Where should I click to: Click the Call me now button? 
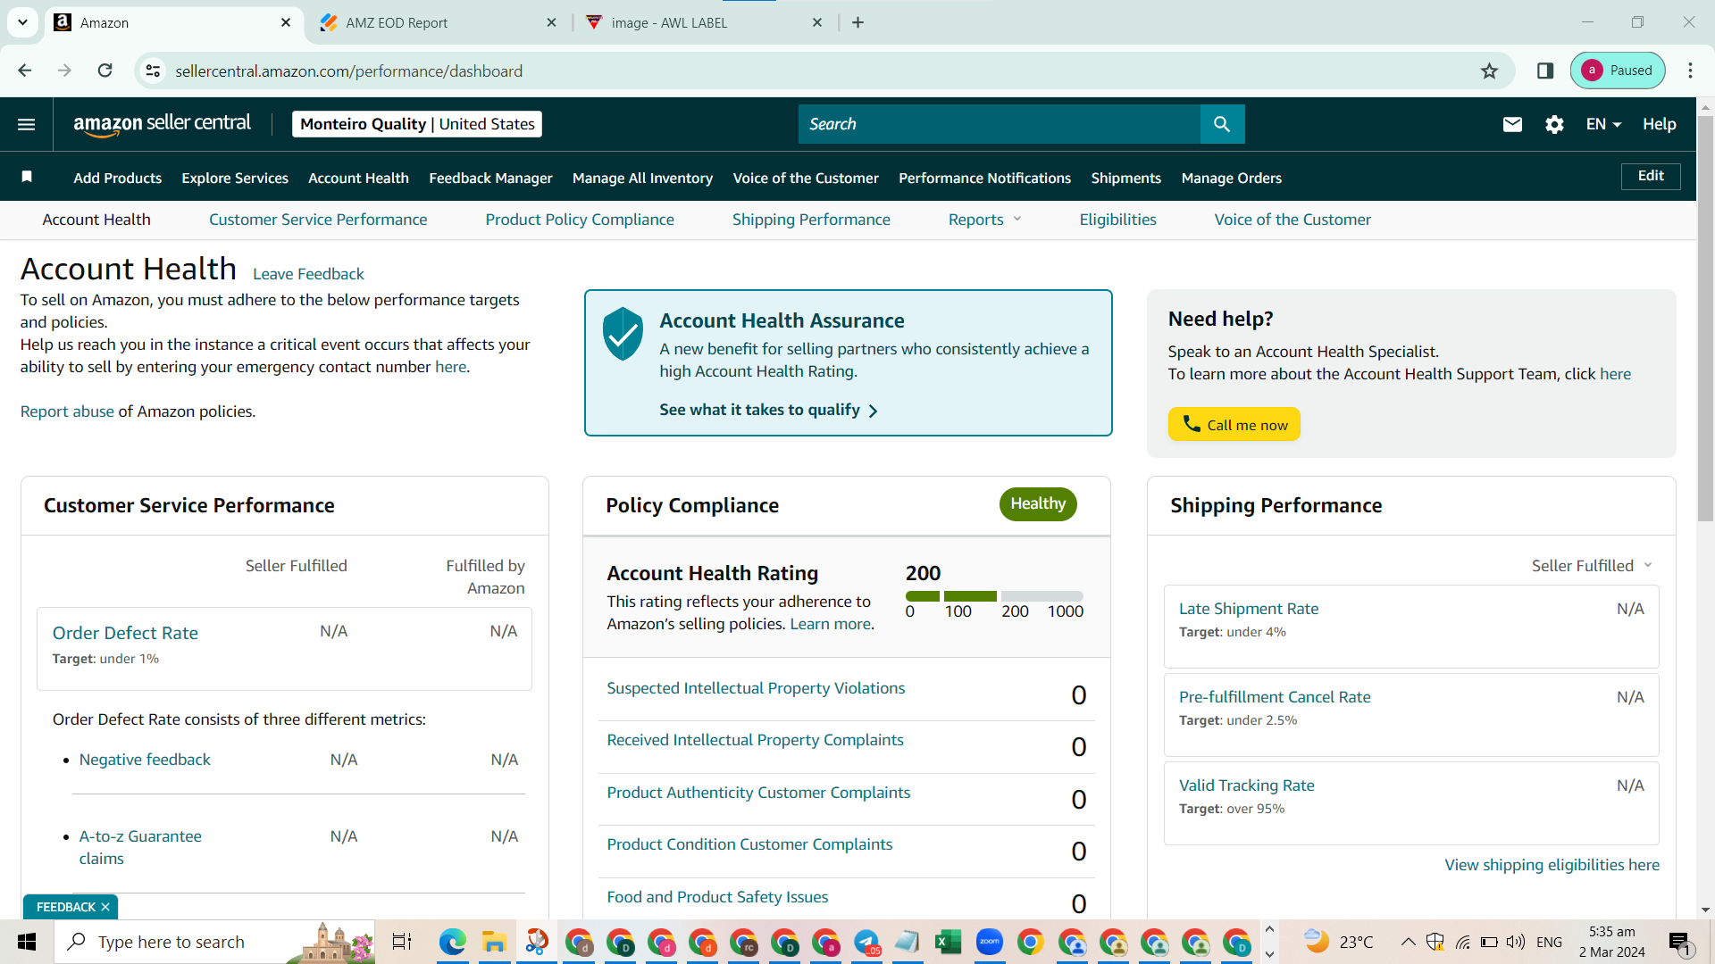point(1234,424)
